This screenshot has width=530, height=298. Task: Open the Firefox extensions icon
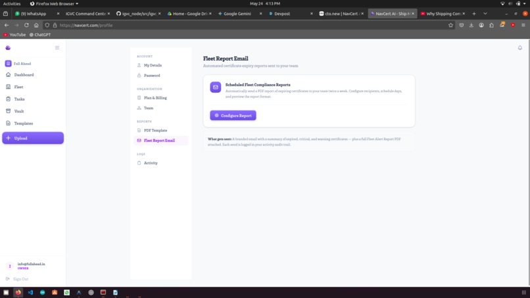click(x=491, y=25)
